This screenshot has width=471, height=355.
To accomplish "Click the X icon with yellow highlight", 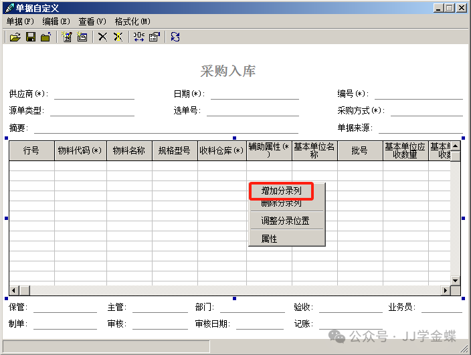I will click(x=118, y=37).
